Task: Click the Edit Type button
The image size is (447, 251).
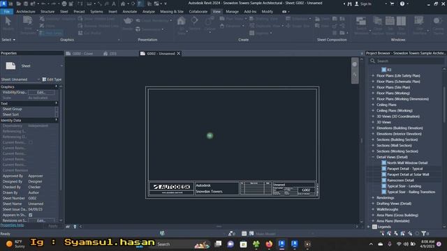Action: click(x=52, y=79)
